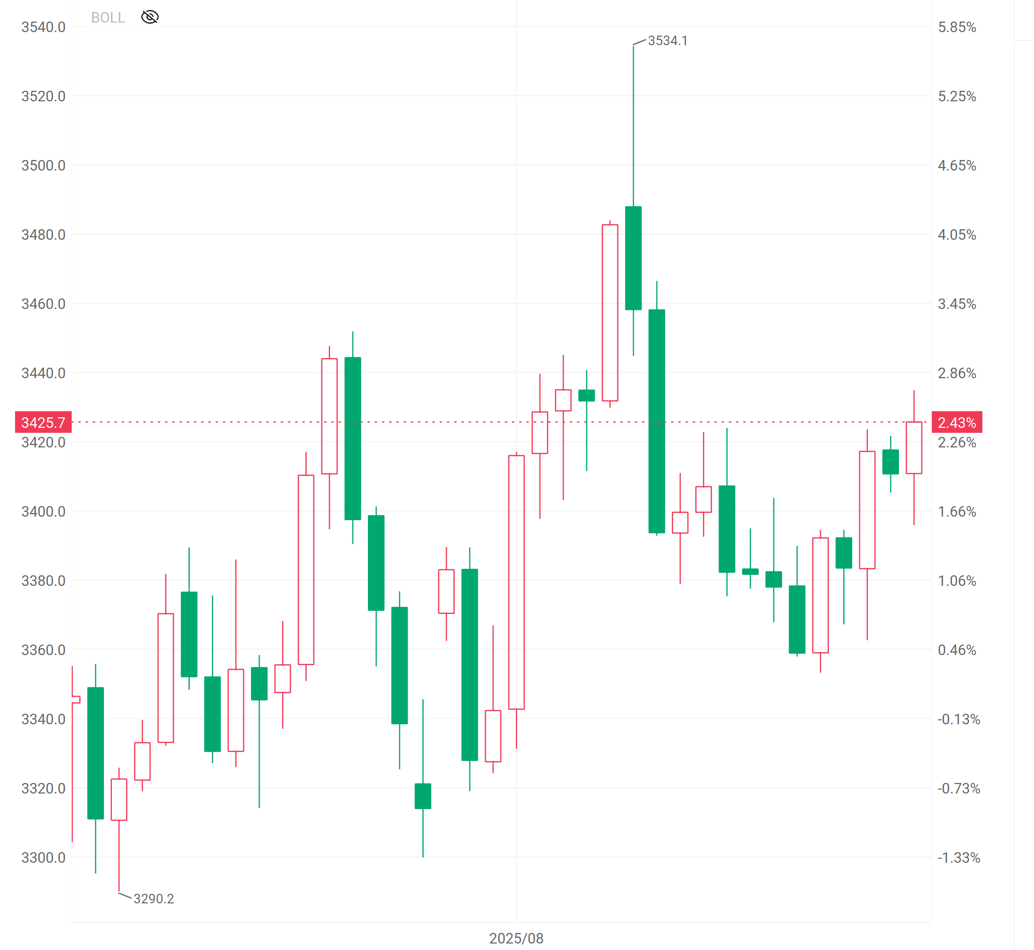Select the 3534.1 high price annotation
The image size is (1034, 950).
click(667, 41)
